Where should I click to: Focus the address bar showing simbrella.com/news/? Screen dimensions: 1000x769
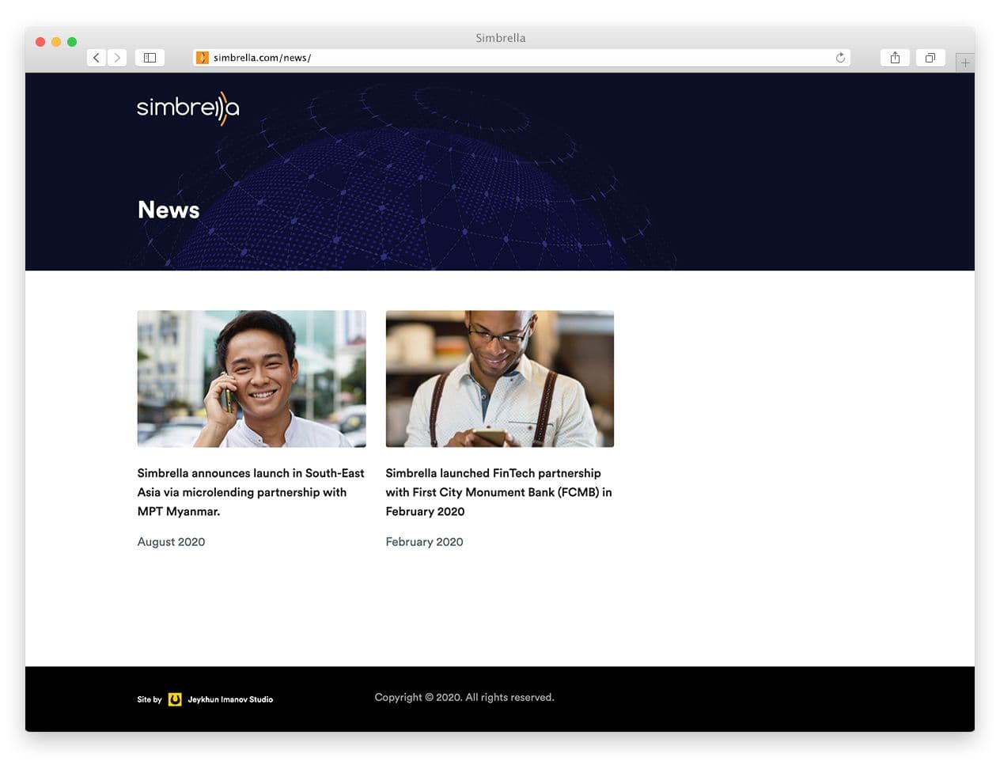(521, 58)
